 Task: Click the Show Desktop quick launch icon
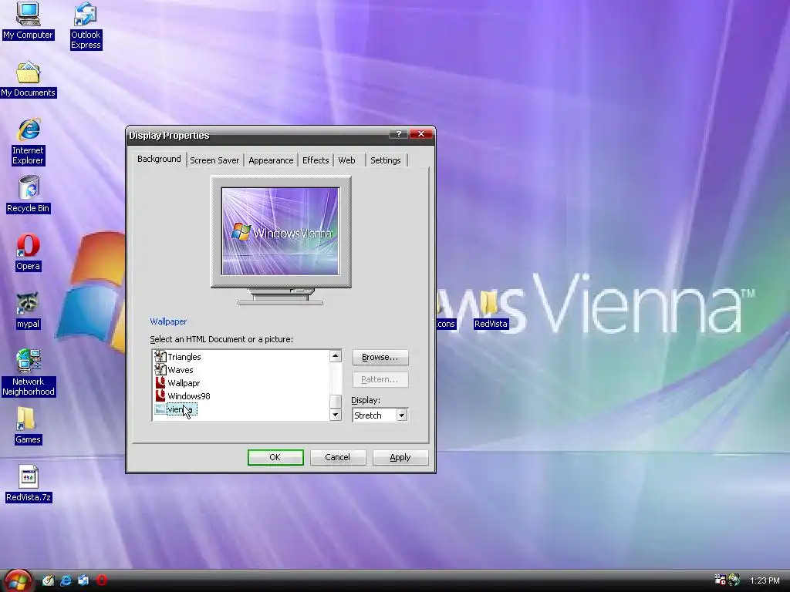[48, 580]
